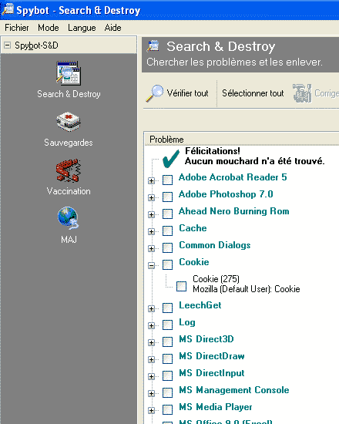The height and width of the screenshot is (424, 339).
Task: Check the MS DirectDraw checkbox
Action: [167, 359]
